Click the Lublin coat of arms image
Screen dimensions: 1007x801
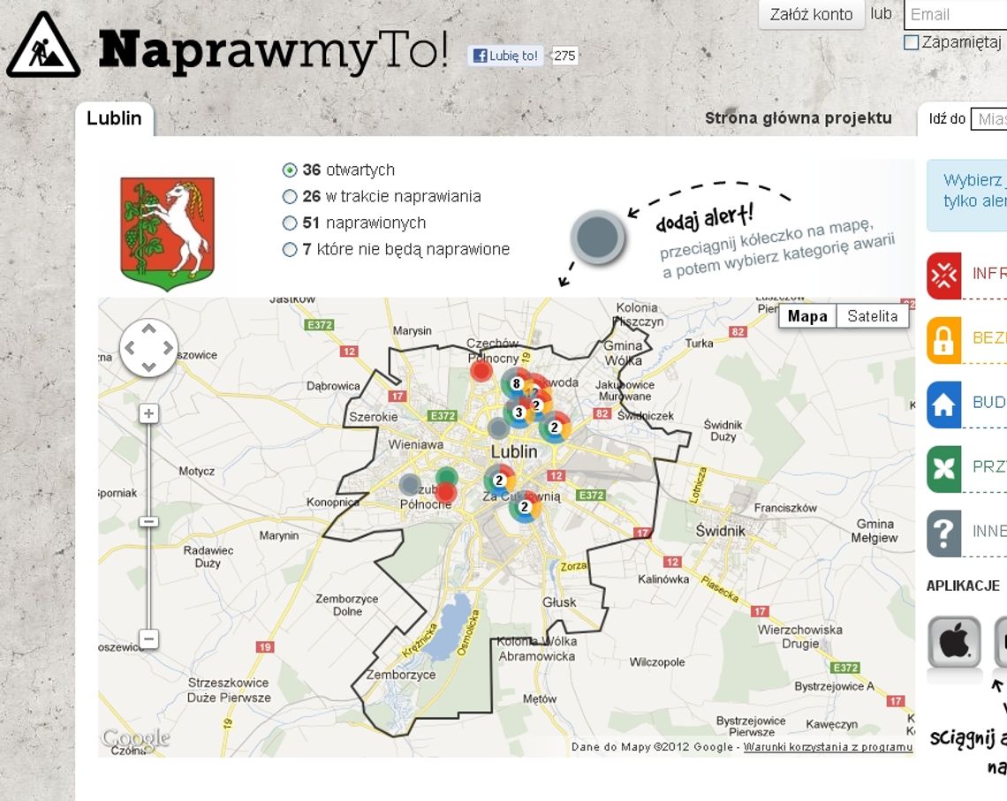tap(168, 233)
